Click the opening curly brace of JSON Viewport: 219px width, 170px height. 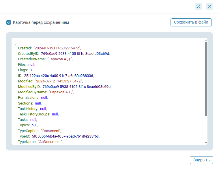[x=15, y=43]
